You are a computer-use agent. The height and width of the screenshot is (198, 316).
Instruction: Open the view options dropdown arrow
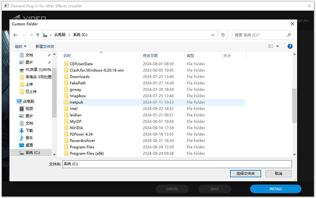tap(277, 46)
